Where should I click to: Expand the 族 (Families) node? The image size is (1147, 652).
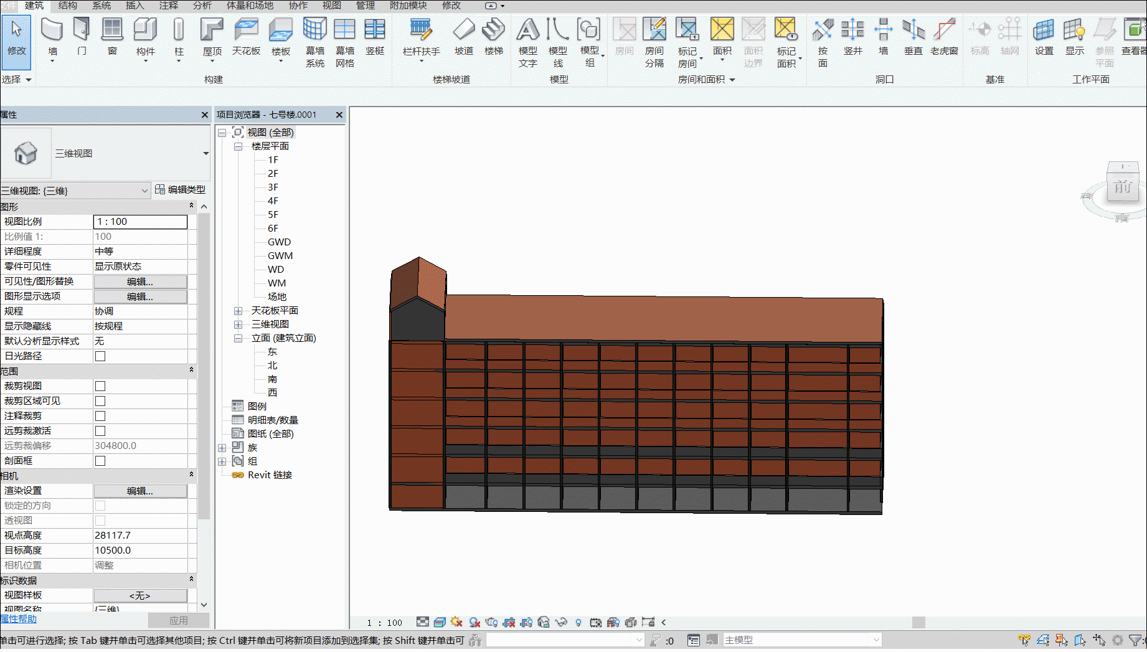pos(222,448)
